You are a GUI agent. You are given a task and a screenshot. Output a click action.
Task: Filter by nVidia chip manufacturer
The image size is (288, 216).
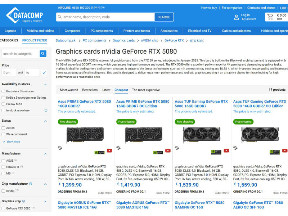pos(3,191)
